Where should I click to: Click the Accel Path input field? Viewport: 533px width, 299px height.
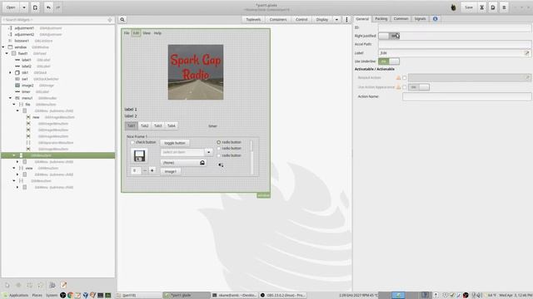point(455,44)
